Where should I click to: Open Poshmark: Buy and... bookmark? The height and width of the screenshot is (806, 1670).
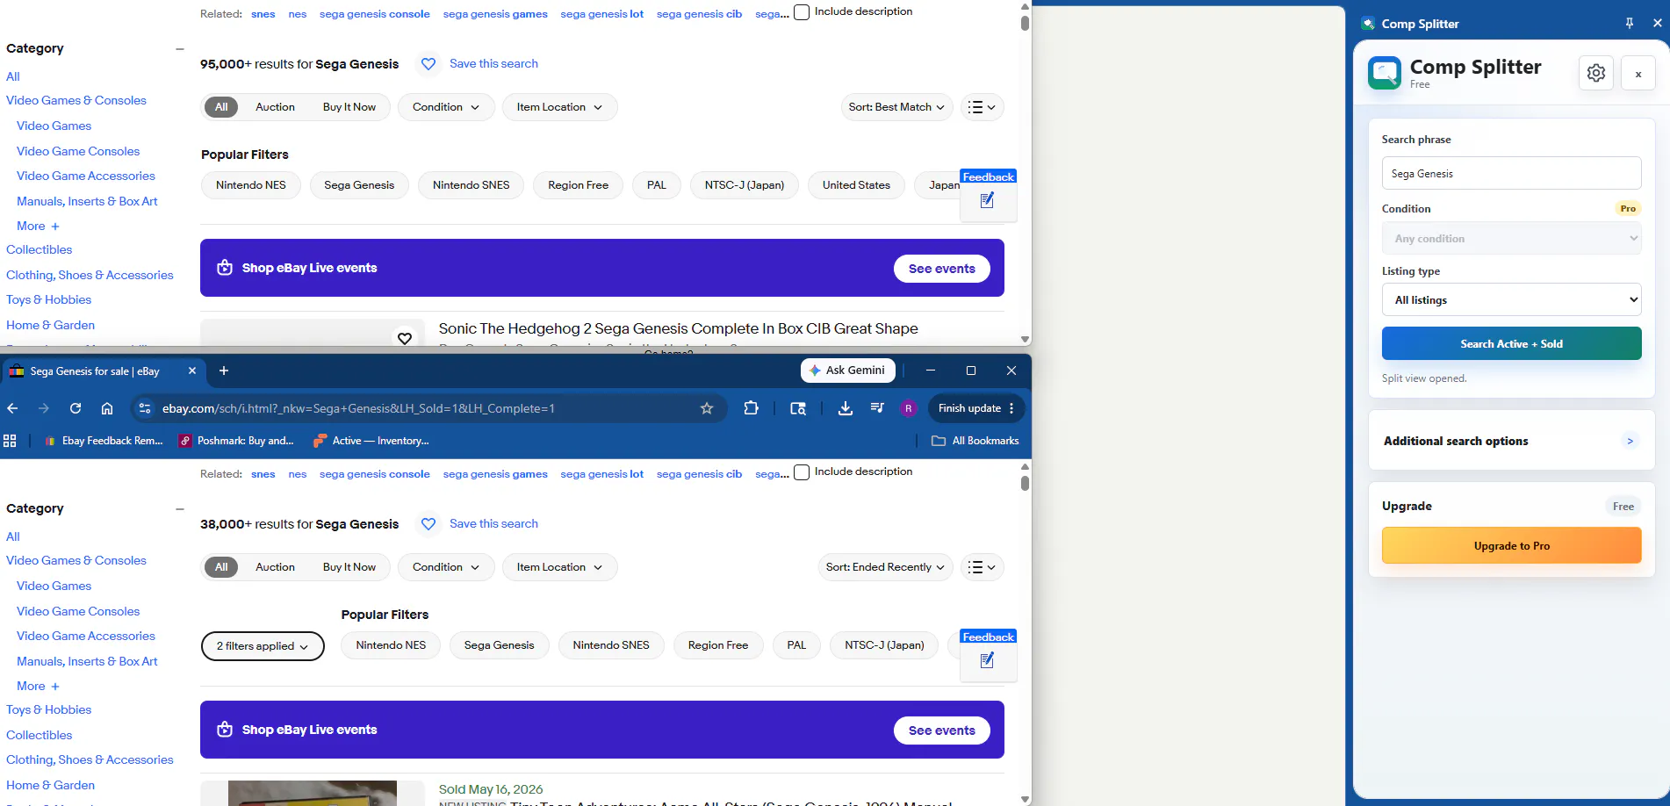coord(237,441)
